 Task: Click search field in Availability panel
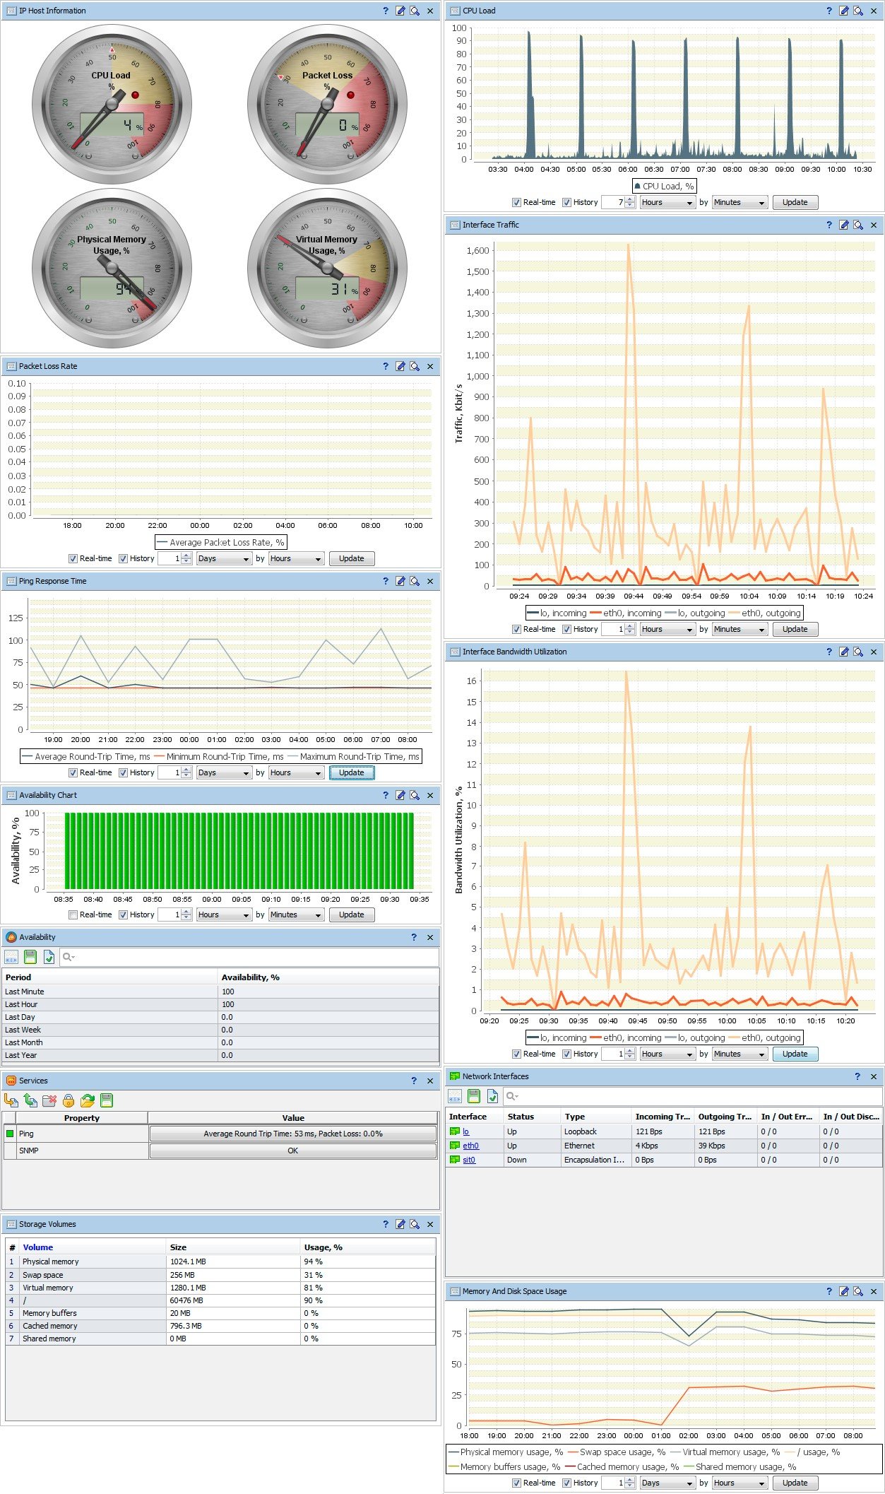pyautogui.click(x=249, y=957)
